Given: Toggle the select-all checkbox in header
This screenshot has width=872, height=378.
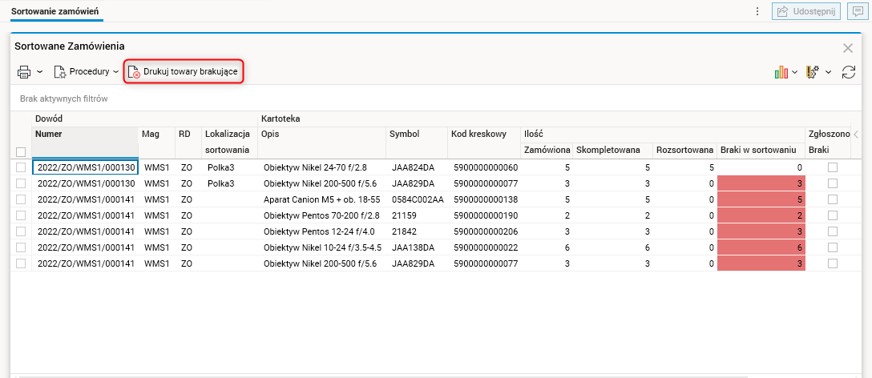Looking at the screenshot, I should [x=21, y=151].
